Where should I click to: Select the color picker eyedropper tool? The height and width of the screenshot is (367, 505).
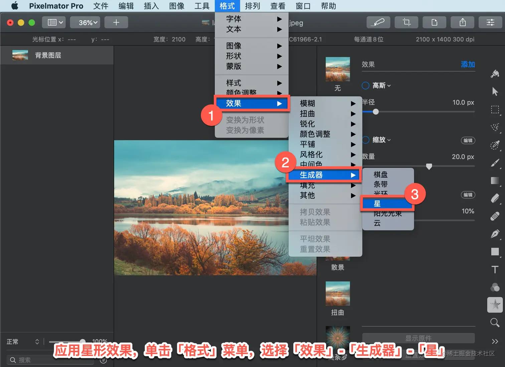(x=495, y=145)
